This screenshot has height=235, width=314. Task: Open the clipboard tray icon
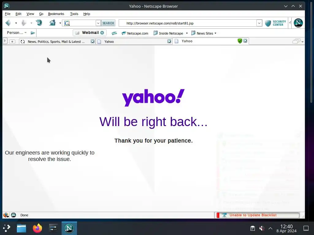tap(253, 228)
